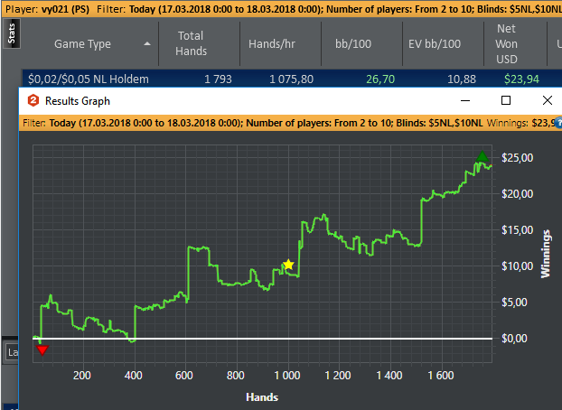Select the $0,02/$0,05 NL Holdem row

coord(292,79)
